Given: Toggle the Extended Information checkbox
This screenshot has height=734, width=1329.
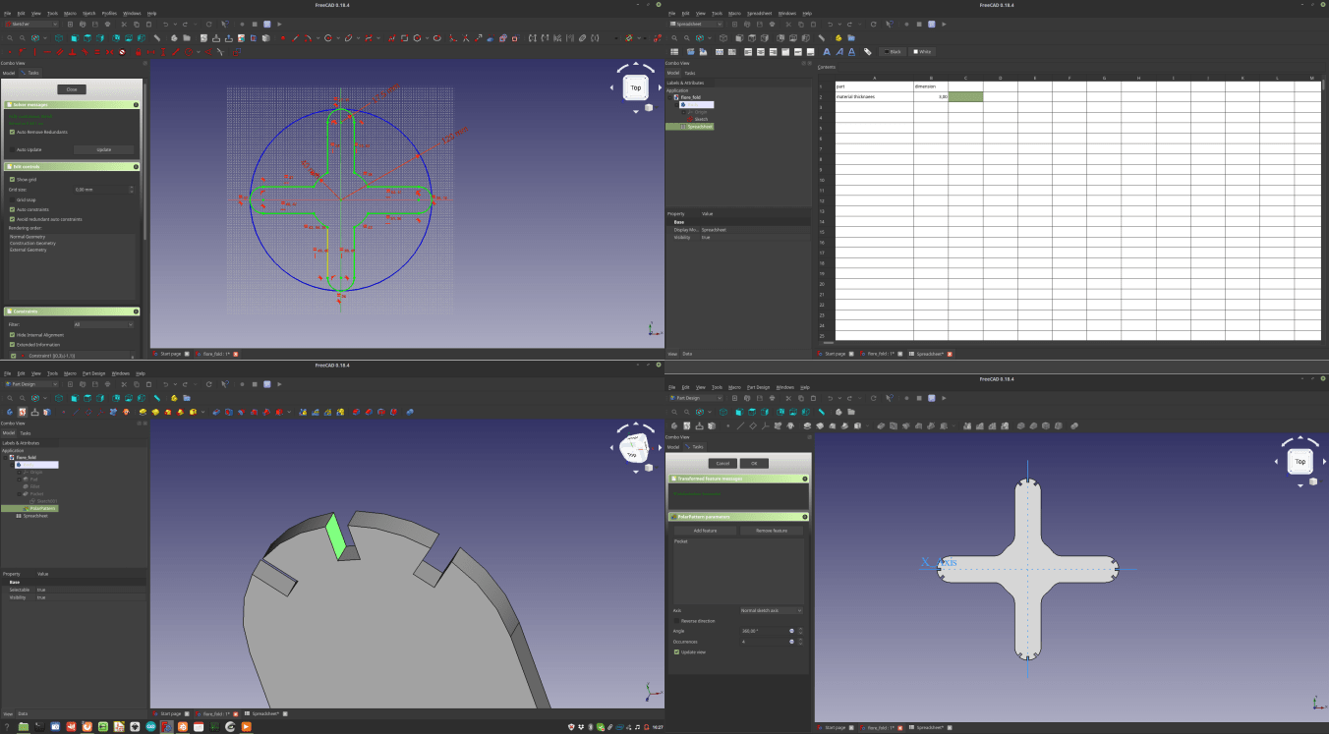Looking at the screenshot, I should 12,345.
